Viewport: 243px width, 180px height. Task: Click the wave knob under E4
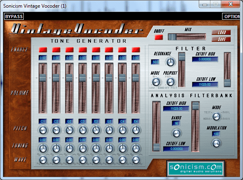(136, 160)
